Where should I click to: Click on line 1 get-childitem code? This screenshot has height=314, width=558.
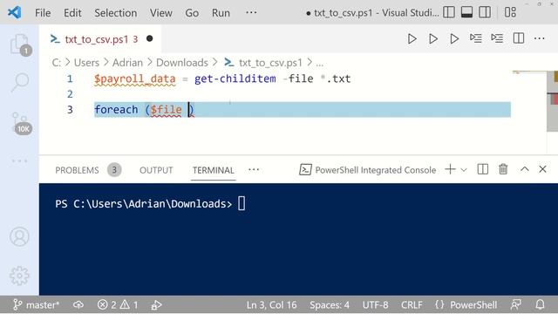click(x=235, y=78)
